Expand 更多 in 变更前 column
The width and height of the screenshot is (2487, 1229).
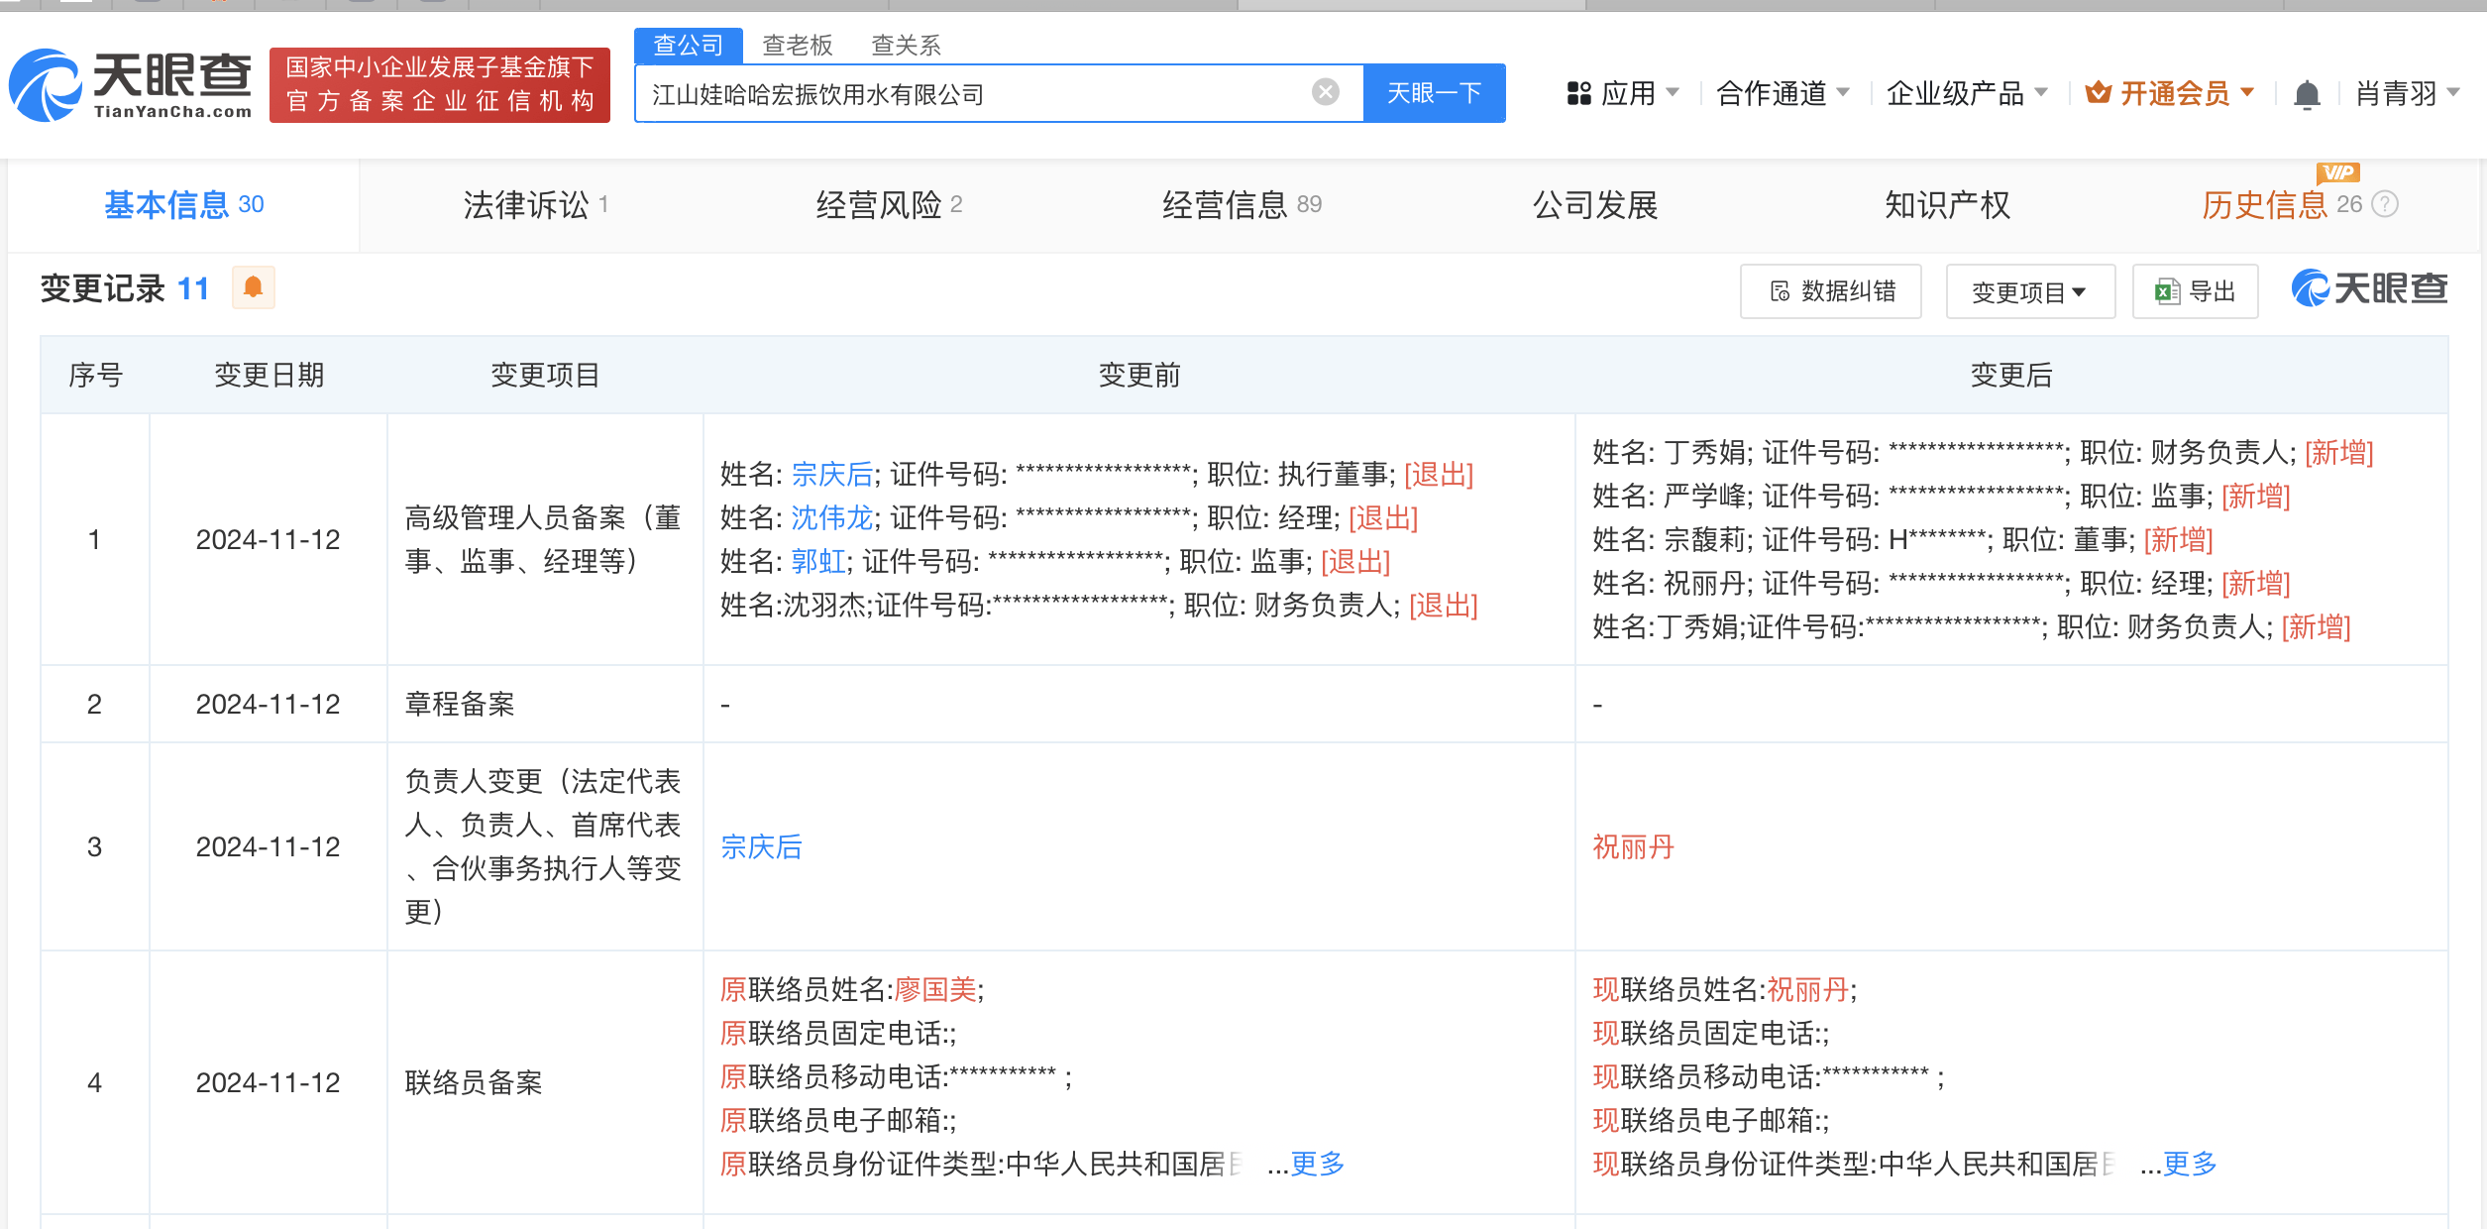click(1317, 1164)
